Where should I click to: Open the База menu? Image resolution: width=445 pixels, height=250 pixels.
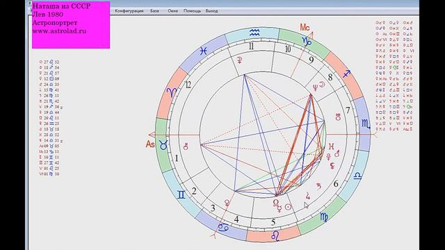154,11
